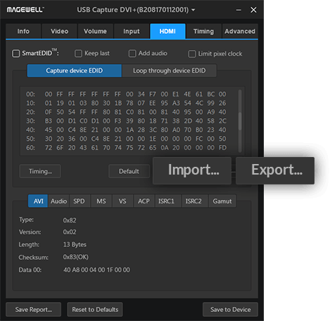The width and height of the screenshot is (330, 321).
Task: Click the Type value 0x82
Action: pos(70,220)
